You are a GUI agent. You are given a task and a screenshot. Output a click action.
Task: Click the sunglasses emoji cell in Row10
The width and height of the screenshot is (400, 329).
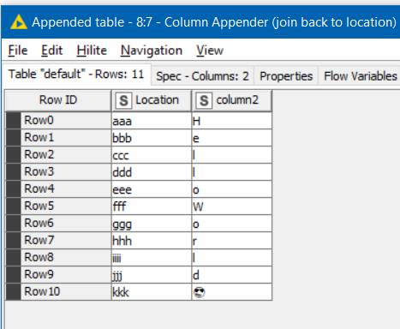coord(231,292)
